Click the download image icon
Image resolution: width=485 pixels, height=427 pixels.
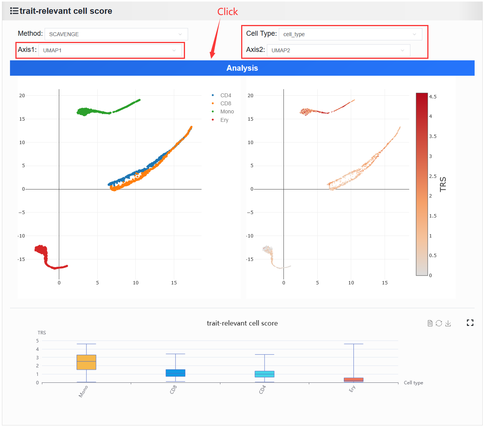coord(448,323)
